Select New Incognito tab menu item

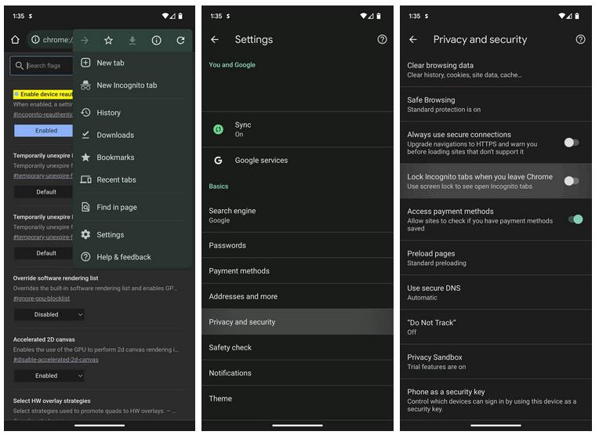[133, 85]
